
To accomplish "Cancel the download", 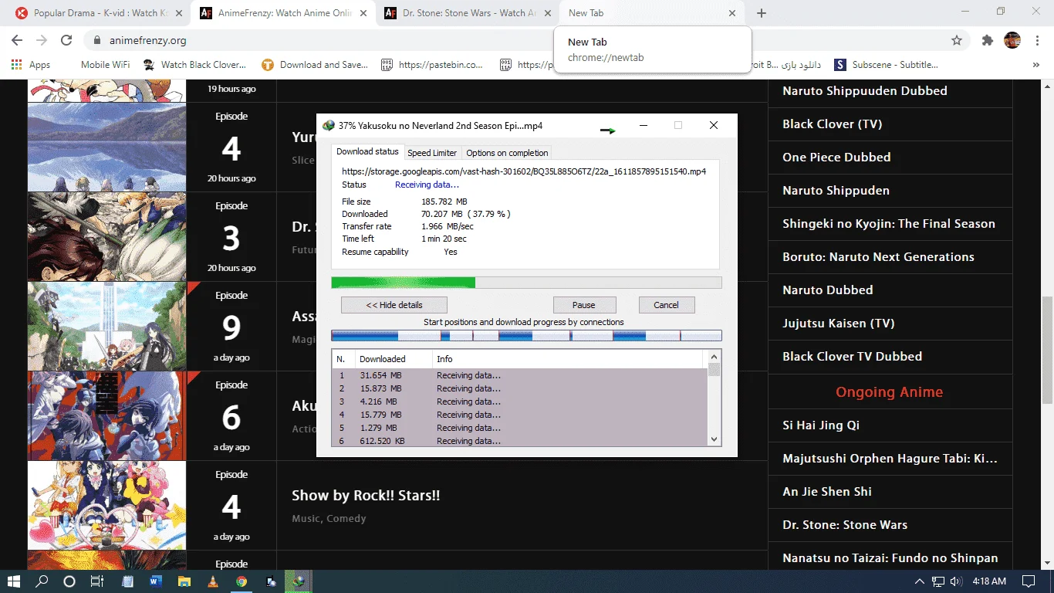I will coord(666,305).
